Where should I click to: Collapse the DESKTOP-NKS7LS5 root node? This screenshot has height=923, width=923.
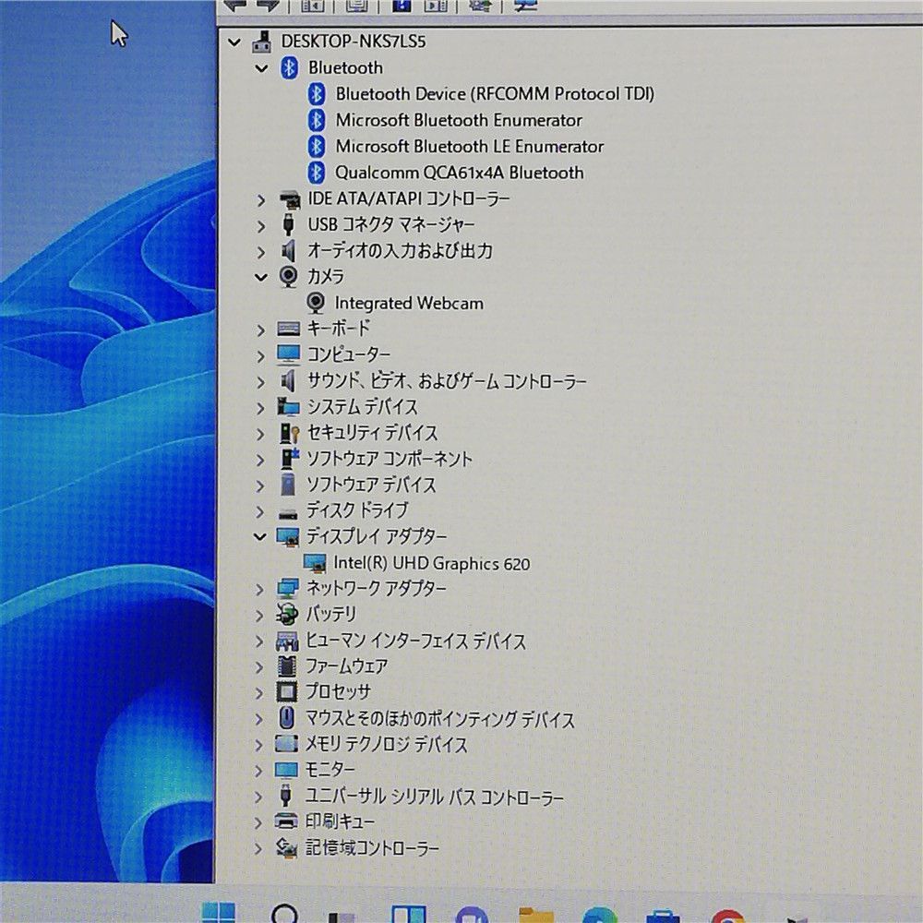(x=234, y=42)
